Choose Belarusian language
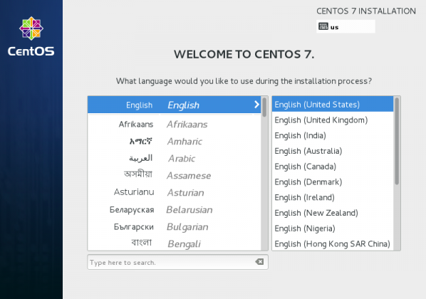Viewport: 426px width, 299px height. pos(174,209)
